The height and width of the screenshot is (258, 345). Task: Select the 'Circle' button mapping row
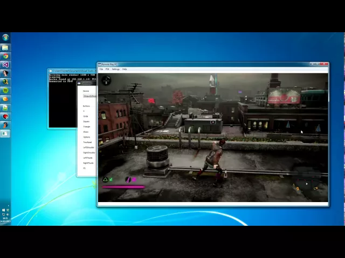86,117
